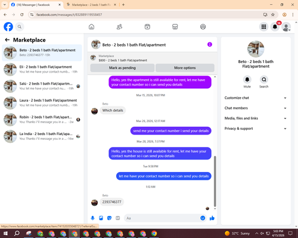This screenshot has width=298, height=238.
Task: Open the $800 Marketplace listing link
Action: point(123,60)
